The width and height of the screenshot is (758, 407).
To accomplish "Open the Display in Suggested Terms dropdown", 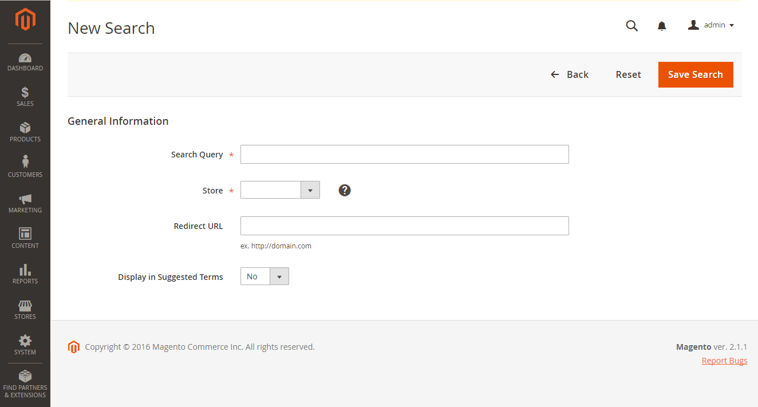I will (279, 276).
